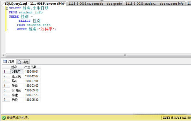Click the date cell 1980-07-23
The height and width of the screenshot is (121, 191).
pyautogui.click(x=32, y=95)
